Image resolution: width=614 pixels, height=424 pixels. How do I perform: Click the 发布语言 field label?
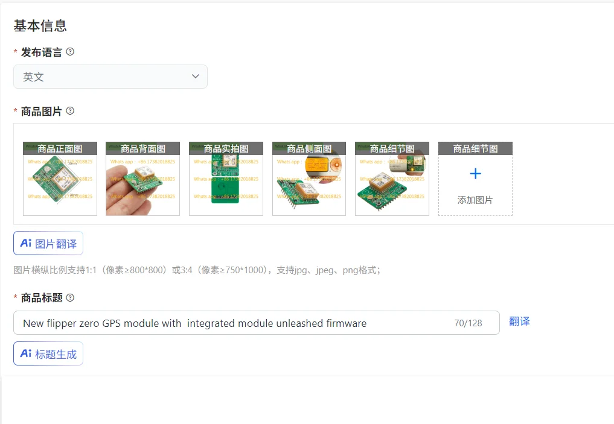[x=42, y=52]
